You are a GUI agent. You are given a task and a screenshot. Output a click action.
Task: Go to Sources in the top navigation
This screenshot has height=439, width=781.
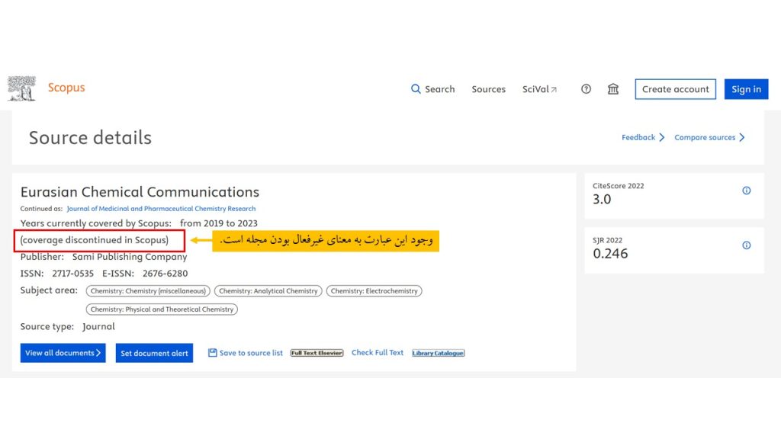(488, 89)
